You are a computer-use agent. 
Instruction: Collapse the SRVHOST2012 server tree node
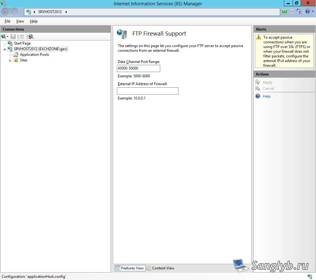coord(4,49)
